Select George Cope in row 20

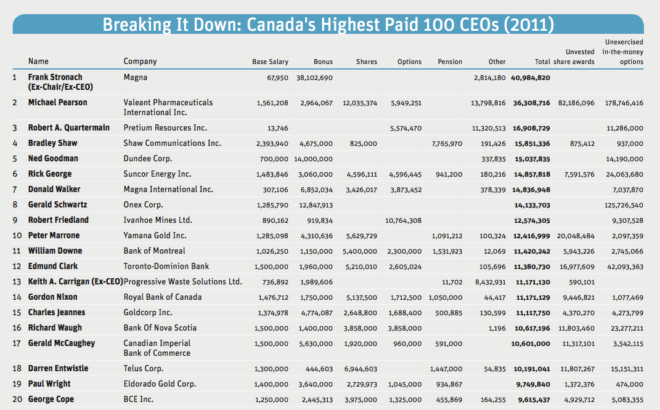pos(51,400)
